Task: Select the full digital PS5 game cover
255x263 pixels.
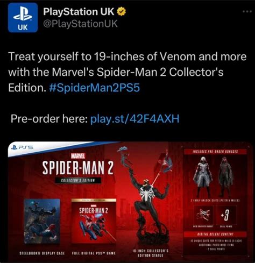Action: [x=94, y=221]
